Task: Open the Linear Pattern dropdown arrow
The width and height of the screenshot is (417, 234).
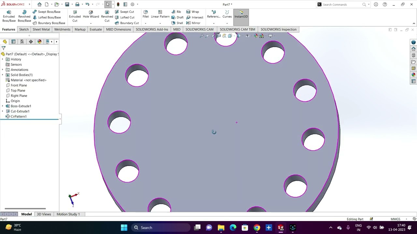Action: [160, 23]
